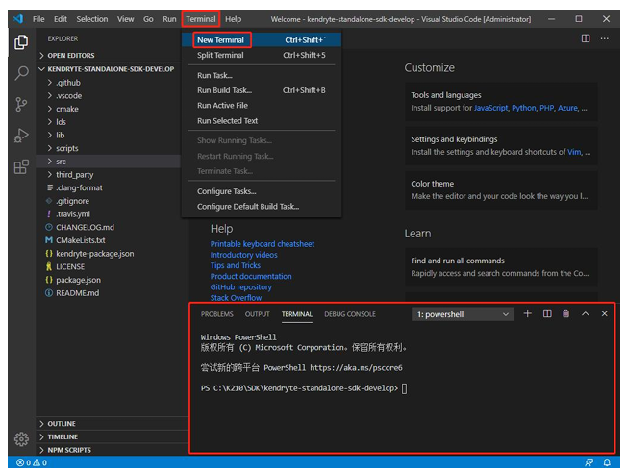
Task: Click the feedback icon in status bar
Action: [589, 462]
